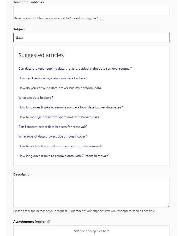Open article on managing persistent spam risks
Screen dimensions: 187x236
click(59, 117)
